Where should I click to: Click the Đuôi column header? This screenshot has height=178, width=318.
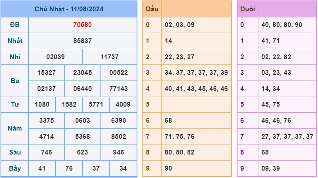point(248,9)
